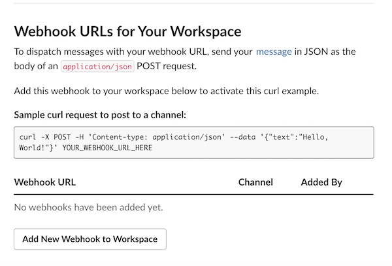Image resolution: width=392 pixels, height=266 pixels.
Task: Click the "Webhook URLs for Your Workspace" heading
Action: (x=128, y=31)
